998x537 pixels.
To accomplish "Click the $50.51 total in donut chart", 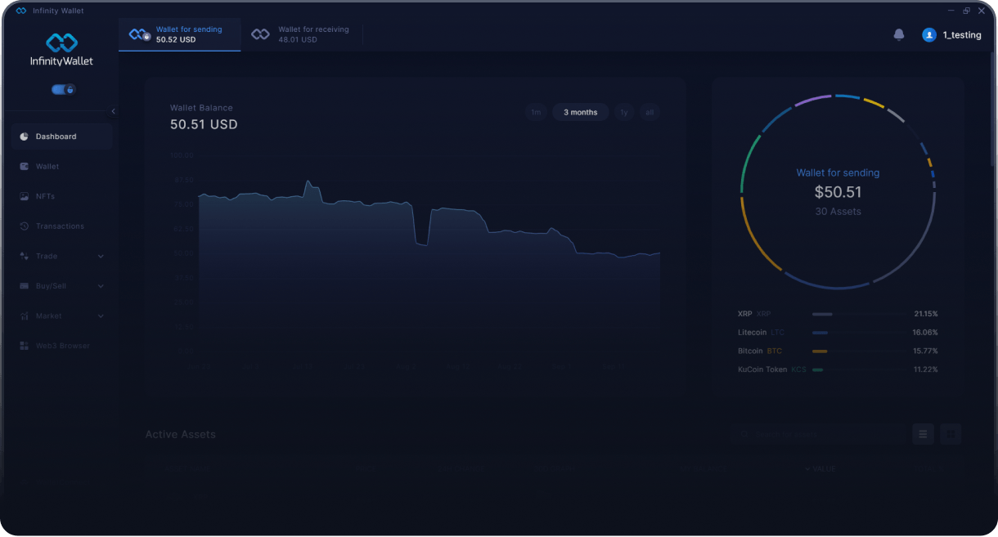I will [x=838, y=192].
